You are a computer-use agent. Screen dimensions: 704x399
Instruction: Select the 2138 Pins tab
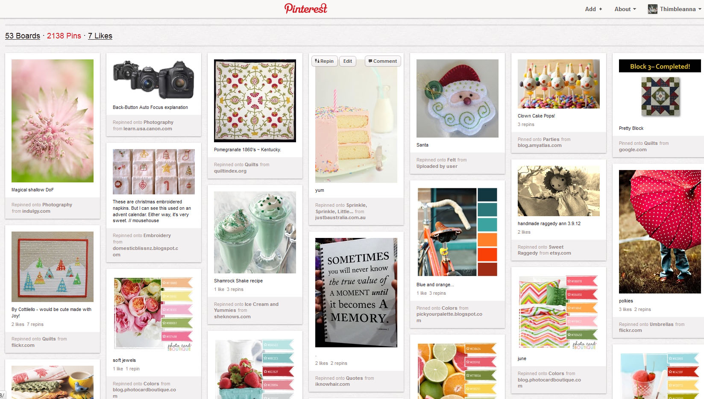[64, 36]
